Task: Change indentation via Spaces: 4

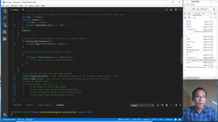Action: (147, 120)
